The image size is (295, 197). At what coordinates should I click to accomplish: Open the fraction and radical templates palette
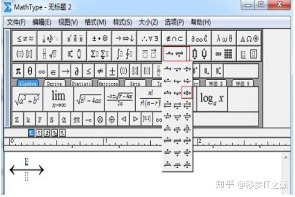[x=50, y=54]
